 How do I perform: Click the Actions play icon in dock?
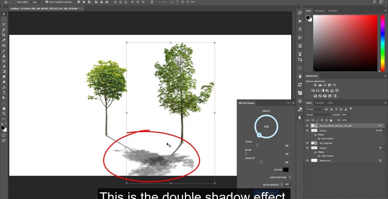tap(300, 21)
